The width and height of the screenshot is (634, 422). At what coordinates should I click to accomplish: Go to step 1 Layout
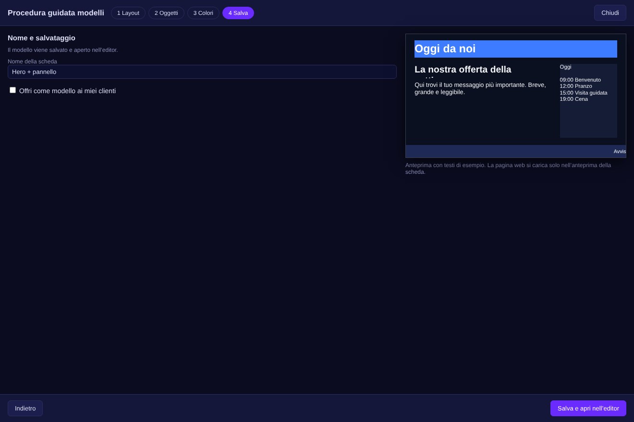128,13
